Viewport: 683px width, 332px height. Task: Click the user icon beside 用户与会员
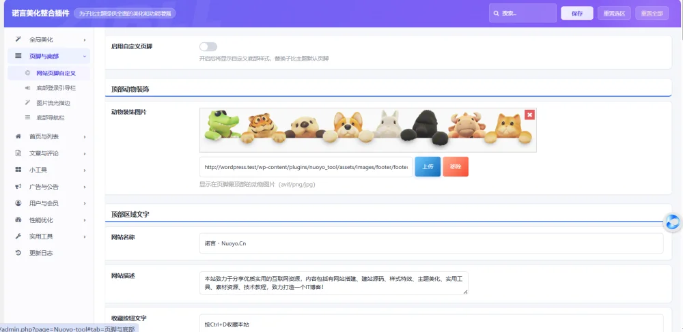[x=18, y=203]
